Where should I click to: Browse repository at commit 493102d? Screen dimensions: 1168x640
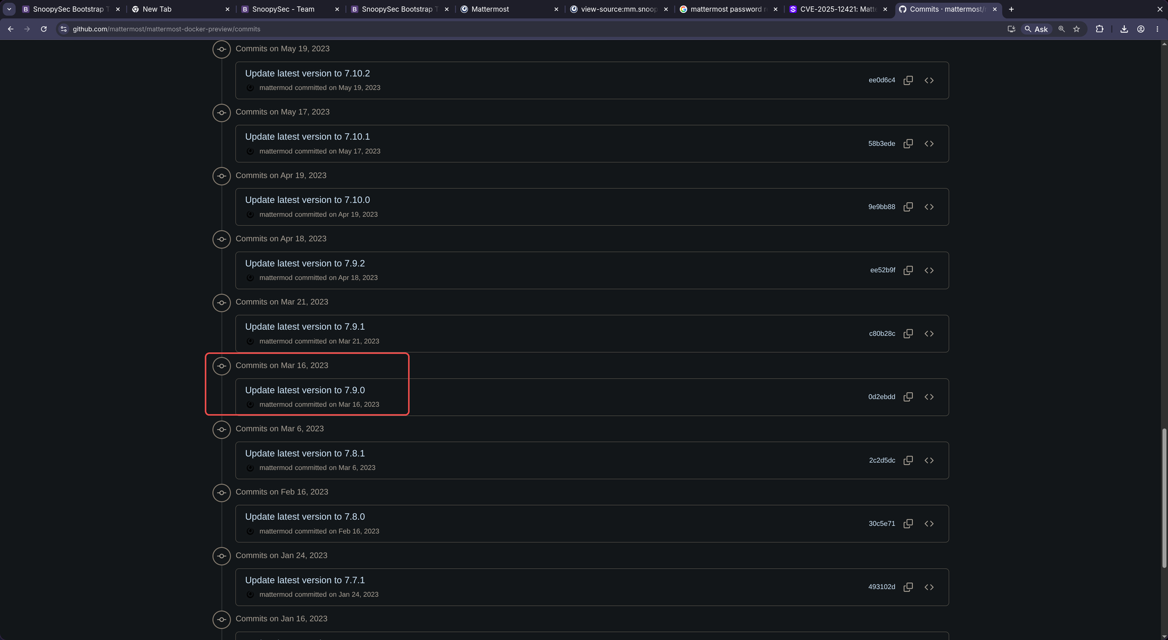[929, 587]
